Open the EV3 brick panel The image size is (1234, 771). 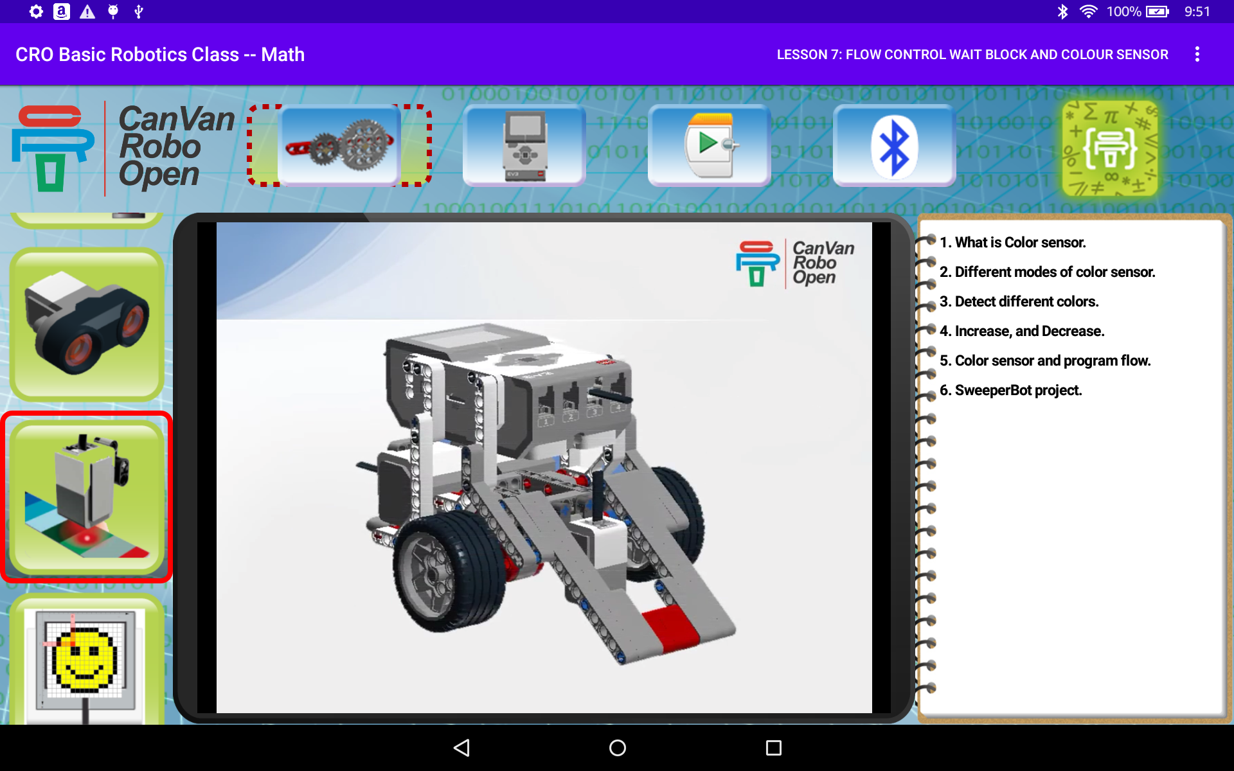coord(523,145)
